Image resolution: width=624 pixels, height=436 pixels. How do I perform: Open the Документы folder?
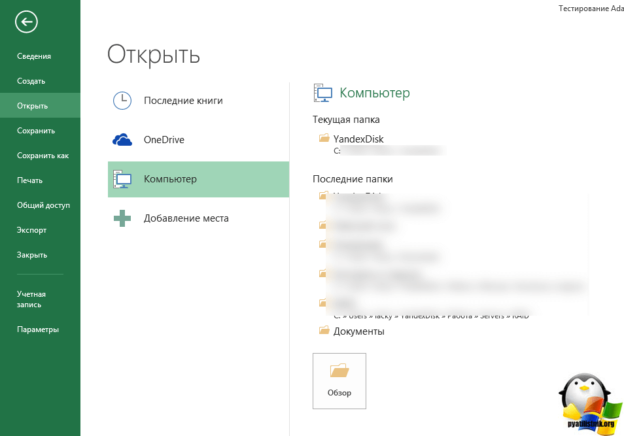tap(358, 331)
